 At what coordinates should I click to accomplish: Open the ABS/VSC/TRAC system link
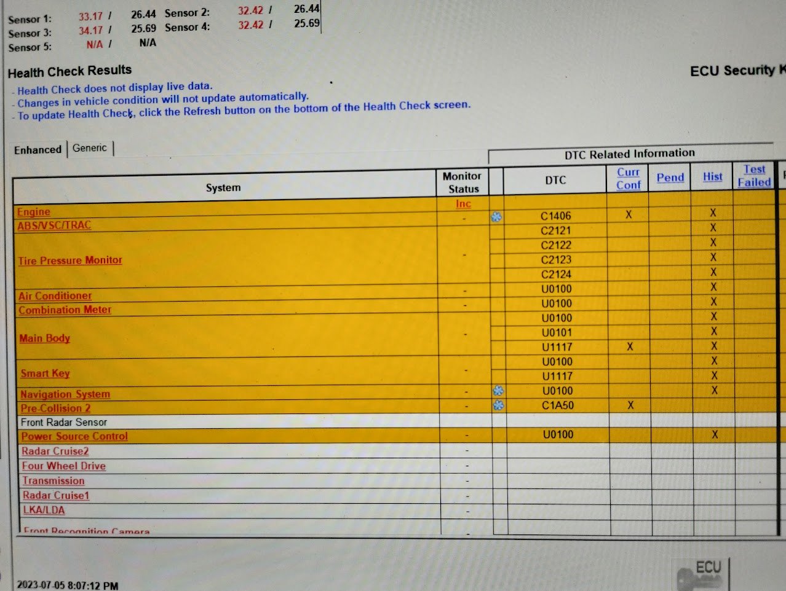click(x=54, y=225)
